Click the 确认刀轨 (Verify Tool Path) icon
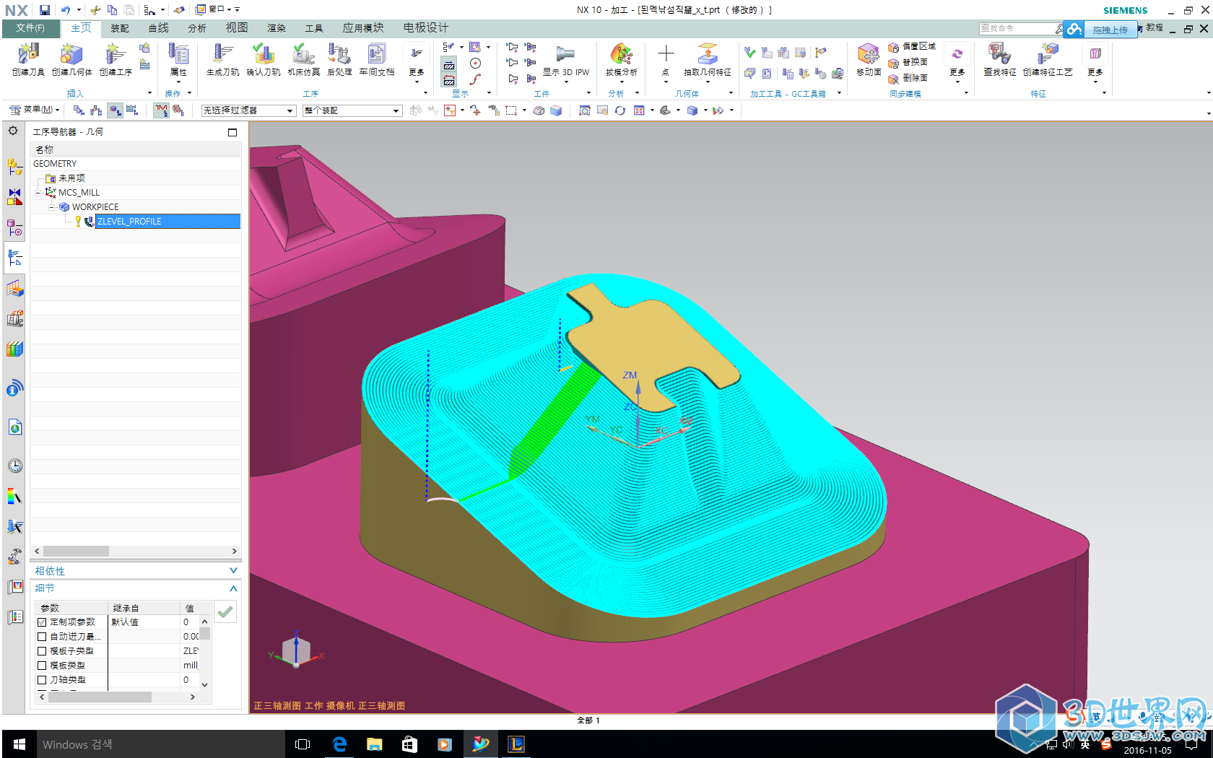This screenshot has height=758, width=1213. pyautogui.click(x=263, y=59)
